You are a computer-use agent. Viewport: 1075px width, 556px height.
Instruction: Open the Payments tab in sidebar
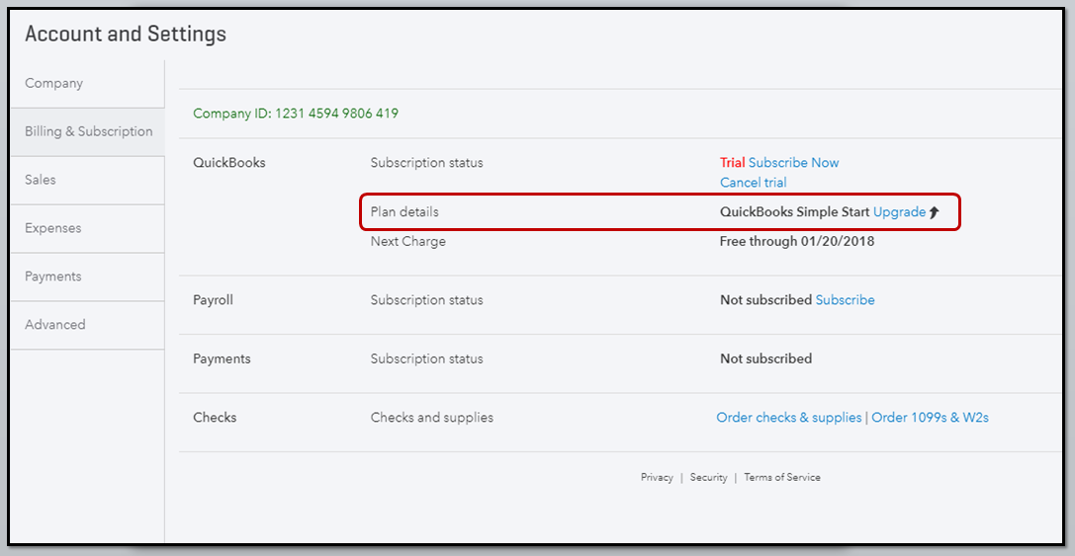click(x=53, y=277)
